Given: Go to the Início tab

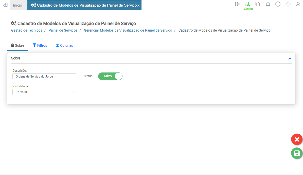Looking at the screenshot, I should [x=17, y=5].
